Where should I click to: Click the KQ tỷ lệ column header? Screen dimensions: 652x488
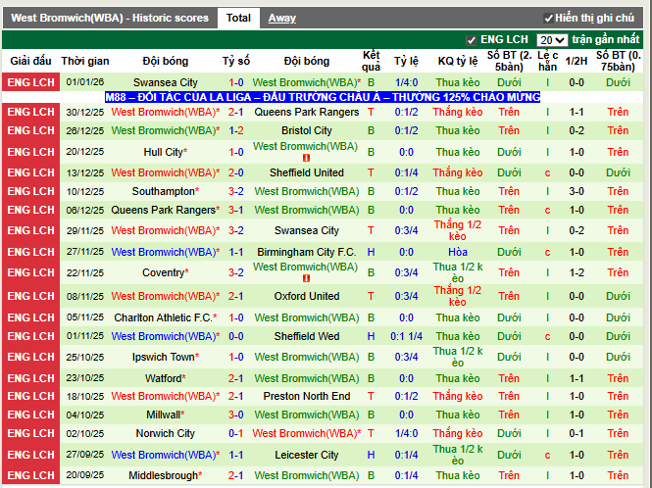tap(458, 61)
